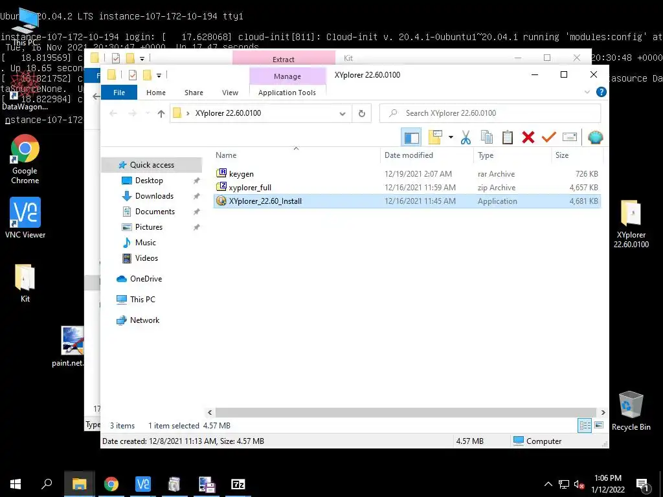This screenshot has width=663, height=497.
Task: Click the horizontal scrollbar left arrow
Action: point(210,412)
